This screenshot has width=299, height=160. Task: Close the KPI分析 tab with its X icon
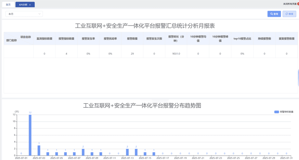click(x=30, y=5)
